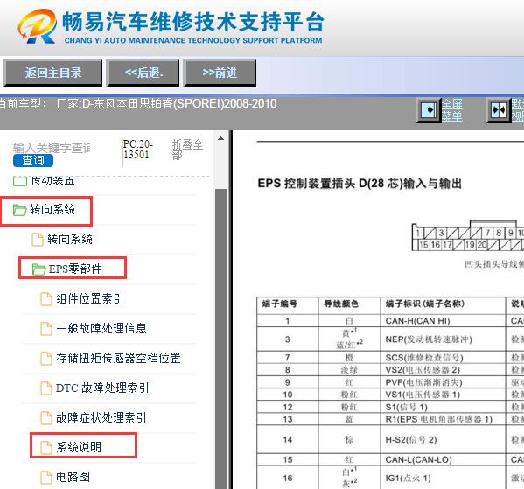Click the S1(信号 1) cell
The image size is (524, 489).
click(x=443, y=407)
